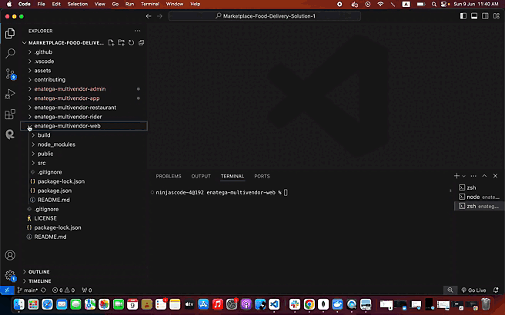Open package.json in the file tree
Image resolution: width=505 pixels, height=315 pixels.
pos(54,191)
